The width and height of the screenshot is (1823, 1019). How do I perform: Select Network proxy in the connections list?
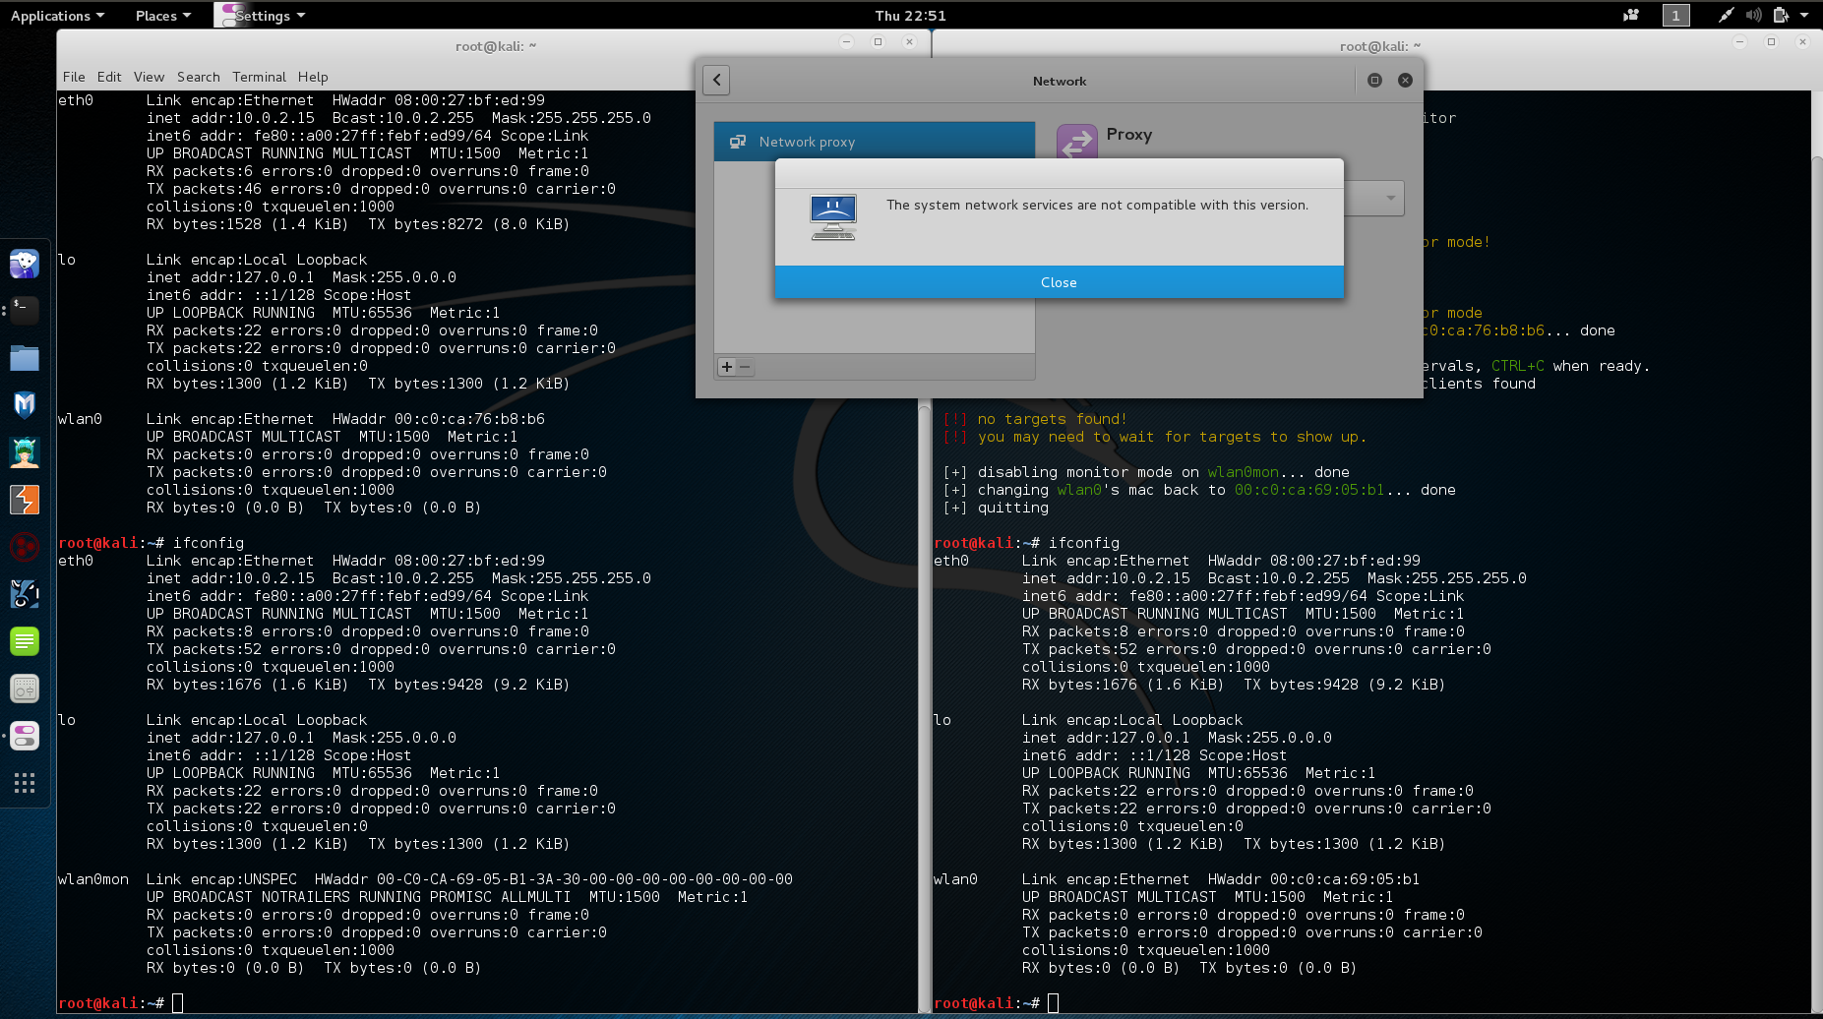[x=874, y=142]
